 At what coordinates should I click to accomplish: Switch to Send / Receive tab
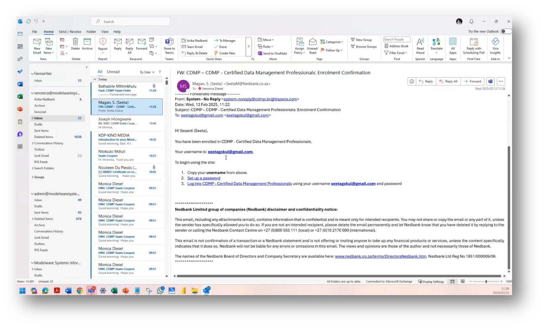70,32
